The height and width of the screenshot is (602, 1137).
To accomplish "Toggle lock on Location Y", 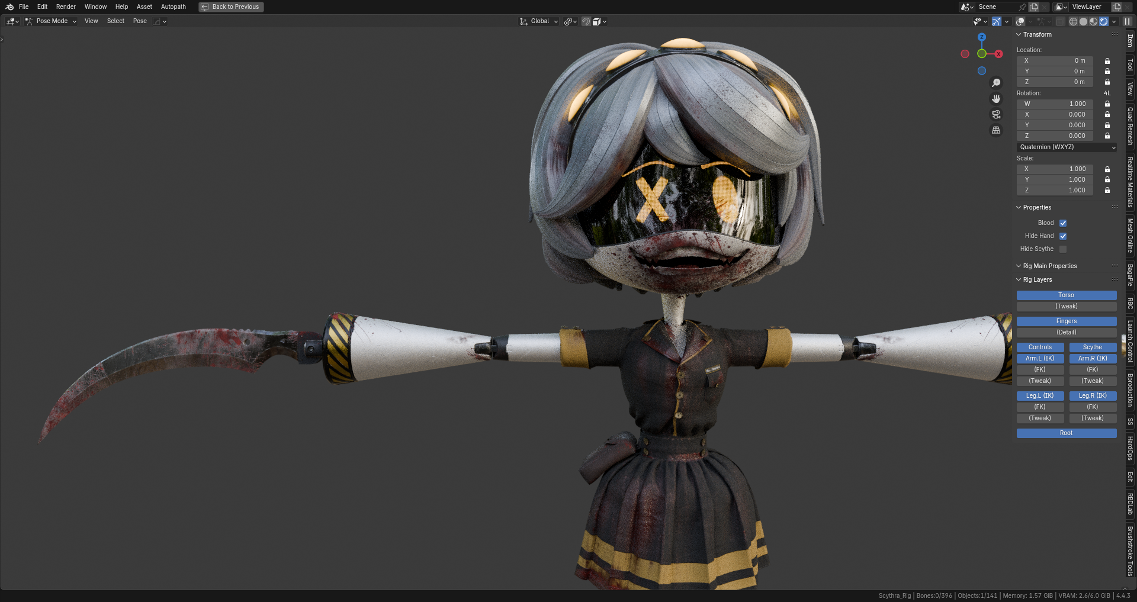I will [x=1107, y=72].
